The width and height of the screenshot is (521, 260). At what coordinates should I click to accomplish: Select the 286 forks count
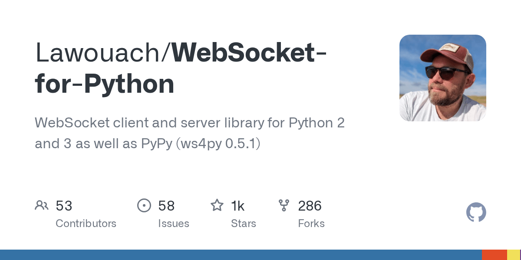310,206
